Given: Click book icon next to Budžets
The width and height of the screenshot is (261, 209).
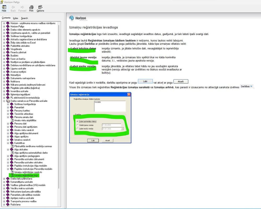Looking at the screenshot, I should [x=8, y=56].
